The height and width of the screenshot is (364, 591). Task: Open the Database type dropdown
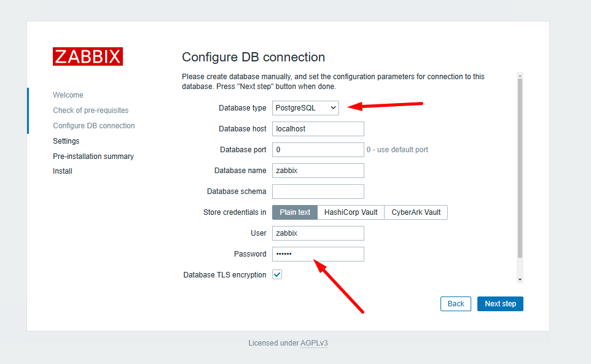[305, 108]
